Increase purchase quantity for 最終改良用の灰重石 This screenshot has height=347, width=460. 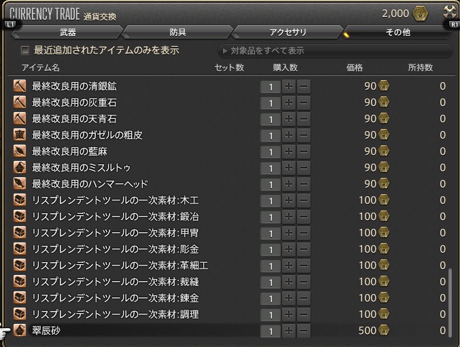[288, 103]
